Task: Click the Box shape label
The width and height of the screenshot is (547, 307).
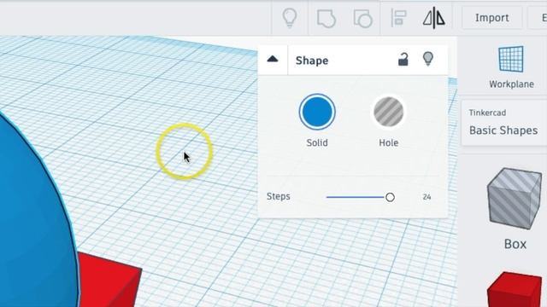Action: (515, 244)
